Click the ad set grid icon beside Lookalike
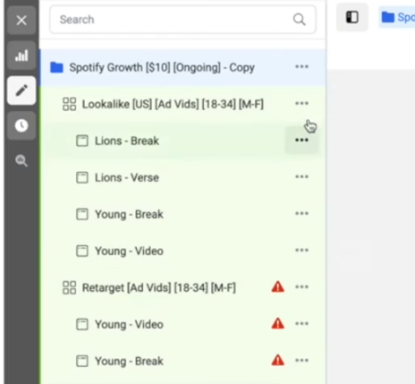415x384 pixels. pos(70,104)
